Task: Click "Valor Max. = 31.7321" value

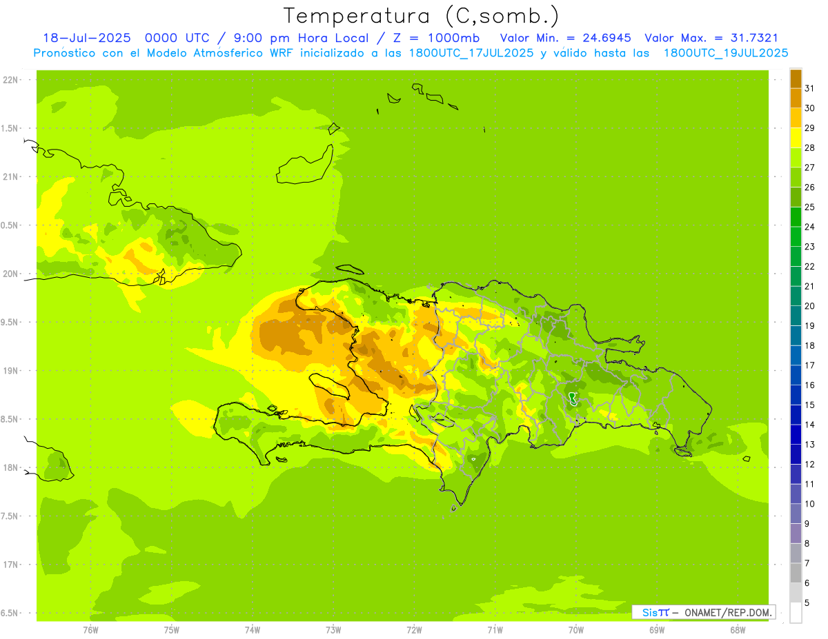Action: pos(711,38)
